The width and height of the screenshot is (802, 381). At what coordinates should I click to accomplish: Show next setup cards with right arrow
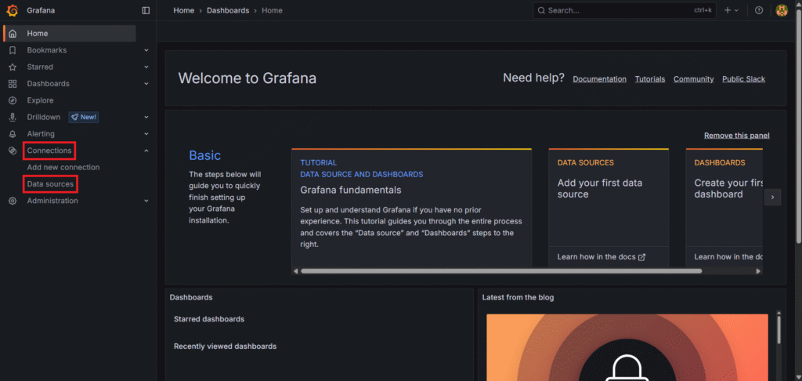click(772, 197)
